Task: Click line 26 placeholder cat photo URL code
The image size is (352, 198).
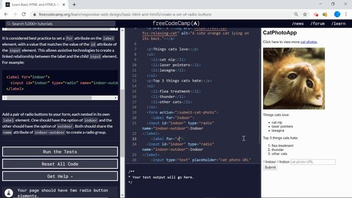Action: (x=201, y=160)
